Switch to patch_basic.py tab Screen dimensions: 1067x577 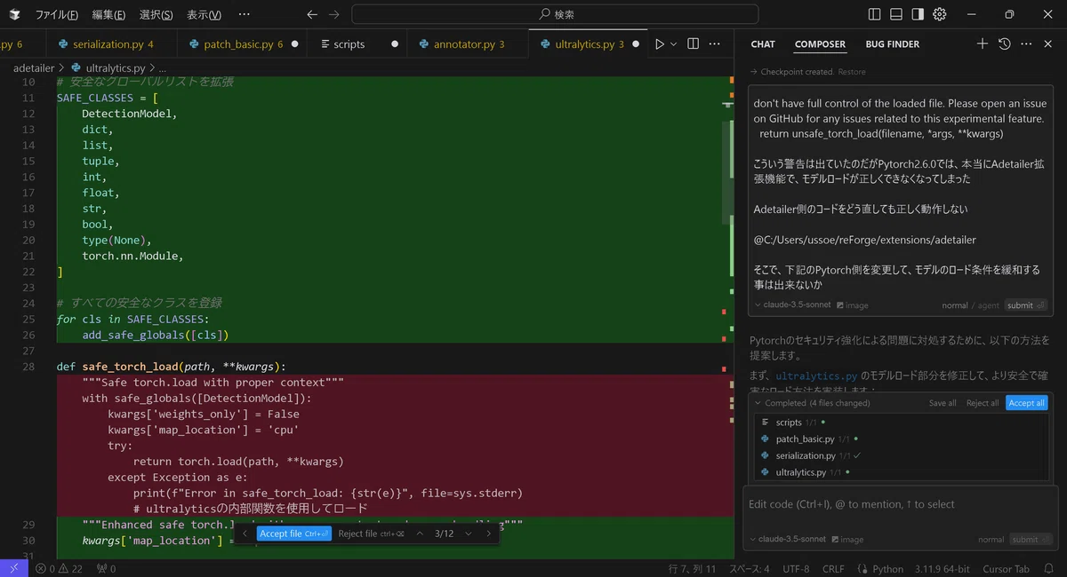pos(242,44)
